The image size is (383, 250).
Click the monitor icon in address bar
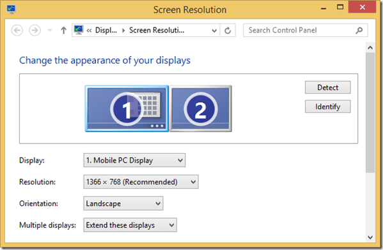point(79,30)
